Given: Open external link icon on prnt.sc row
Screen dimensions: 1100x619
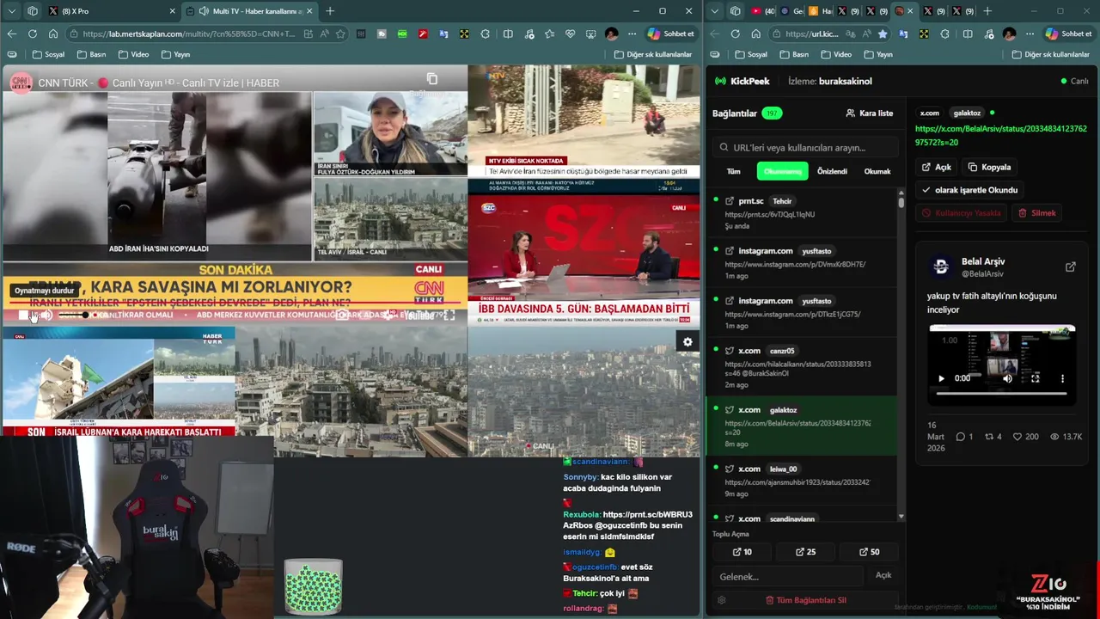Looking at the screenshot, I should pos(729,201).
